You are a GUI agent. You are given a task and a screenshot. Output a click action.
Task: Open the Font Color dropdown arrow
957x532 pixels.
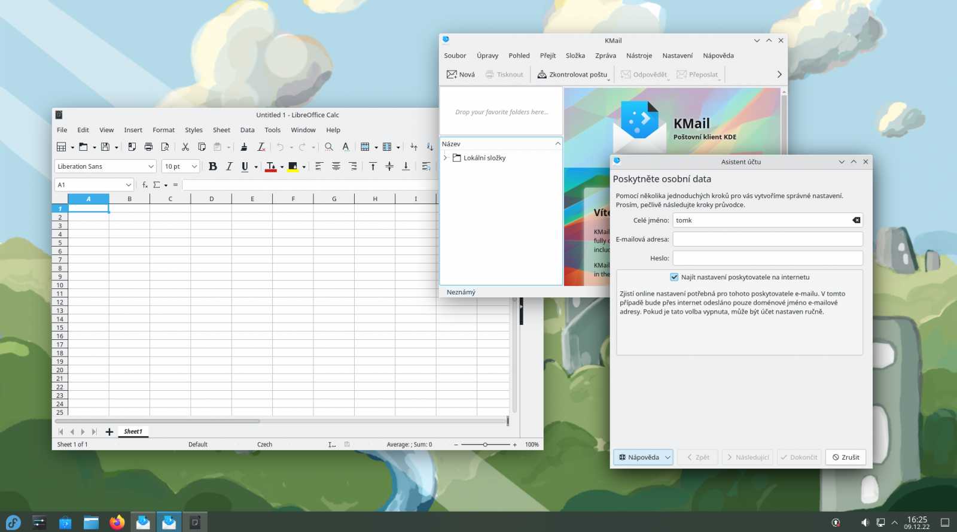tap(282, 167)
